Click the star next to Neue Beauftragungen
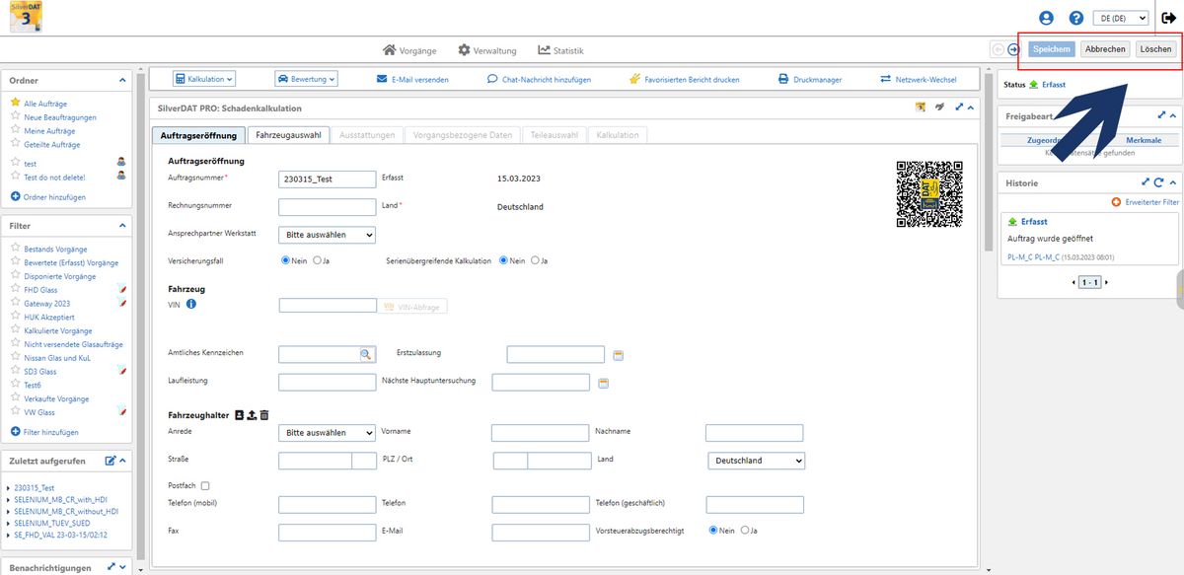This screenshot has width=1184, height=575. pos(15,116)
